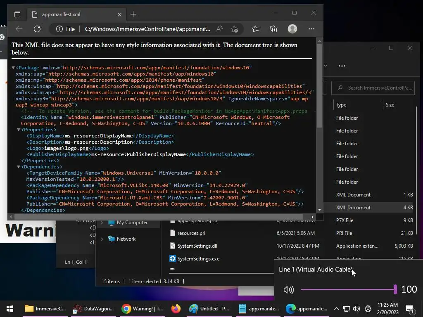Sort File Explorer by Type column
This screenshot has height=317, width=423.
coord(341,105)
